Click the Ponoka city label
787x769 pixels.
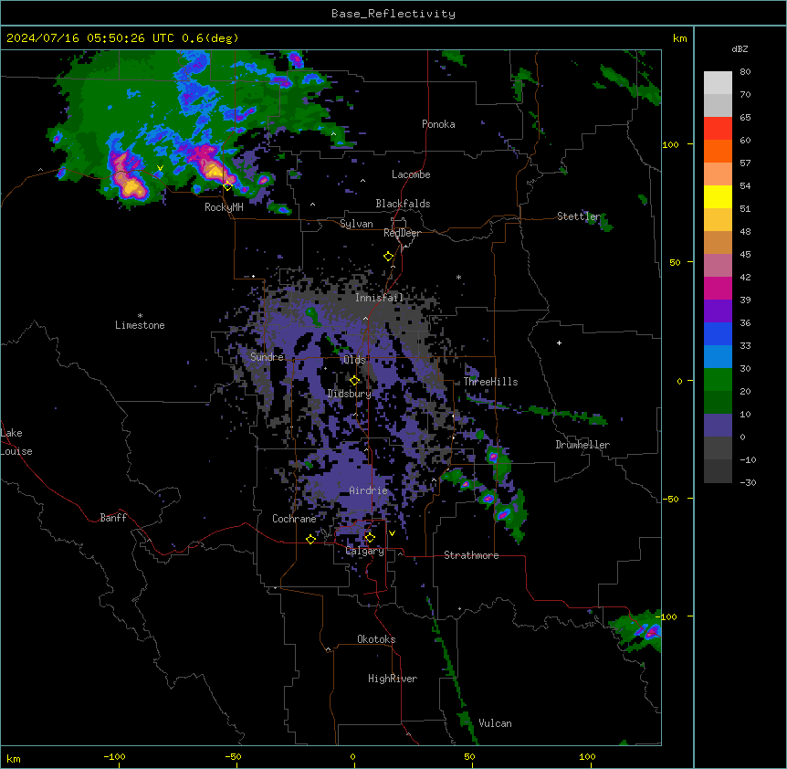point(438,124)
